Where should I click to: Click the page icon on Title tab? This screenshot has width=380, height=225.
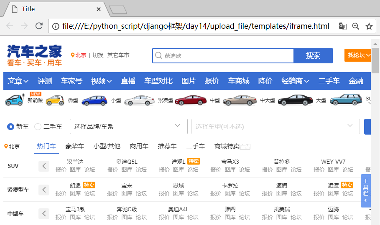tap(15, 9)
